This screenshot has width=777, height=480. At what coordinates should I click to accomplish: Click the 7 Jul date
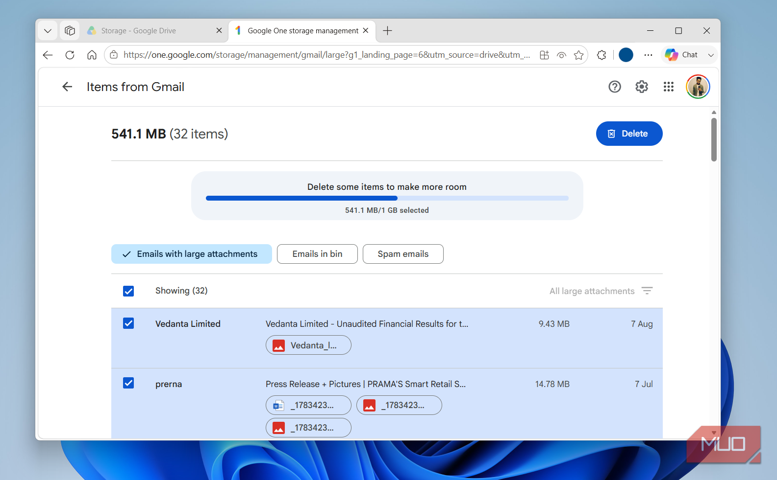tap(644, 384)
